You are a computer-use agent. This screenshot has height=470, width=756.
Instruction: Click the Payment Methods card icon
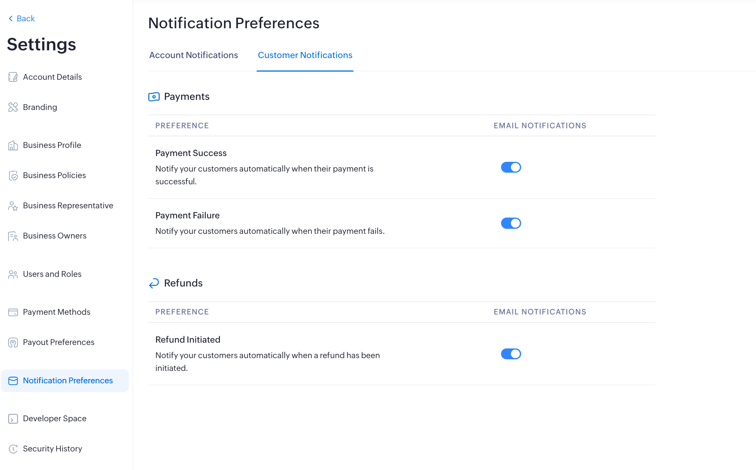(x=13, y=312)
